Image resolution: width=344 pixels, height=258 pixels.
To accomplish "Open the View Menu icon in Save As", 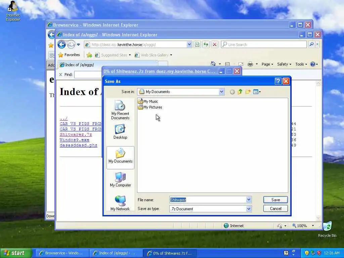I will pos(257,92).
